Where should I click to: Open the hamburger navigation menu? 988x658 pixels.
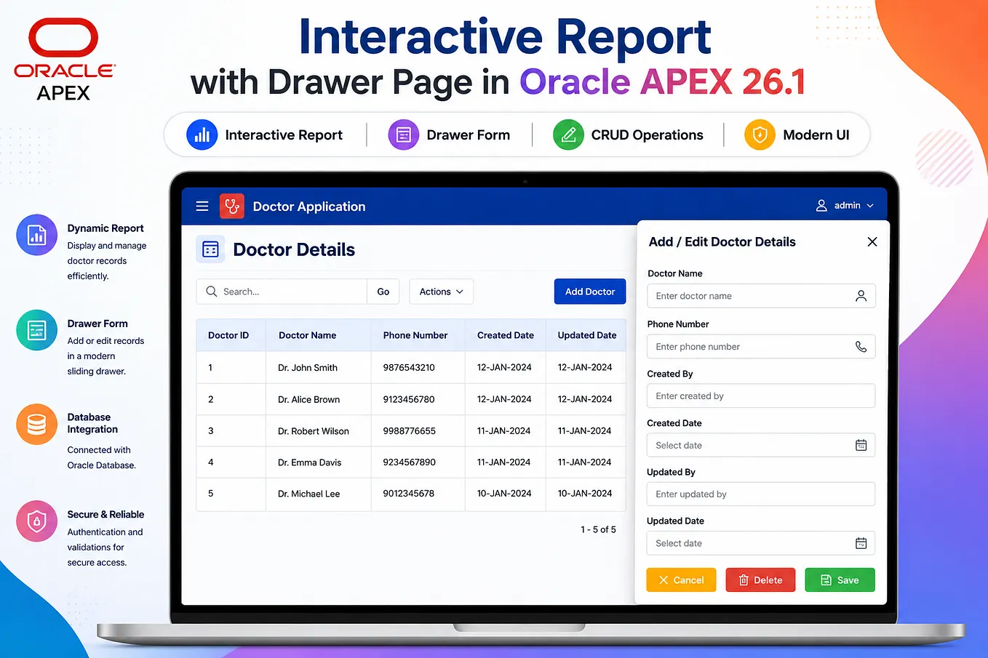tap(202, 206)
